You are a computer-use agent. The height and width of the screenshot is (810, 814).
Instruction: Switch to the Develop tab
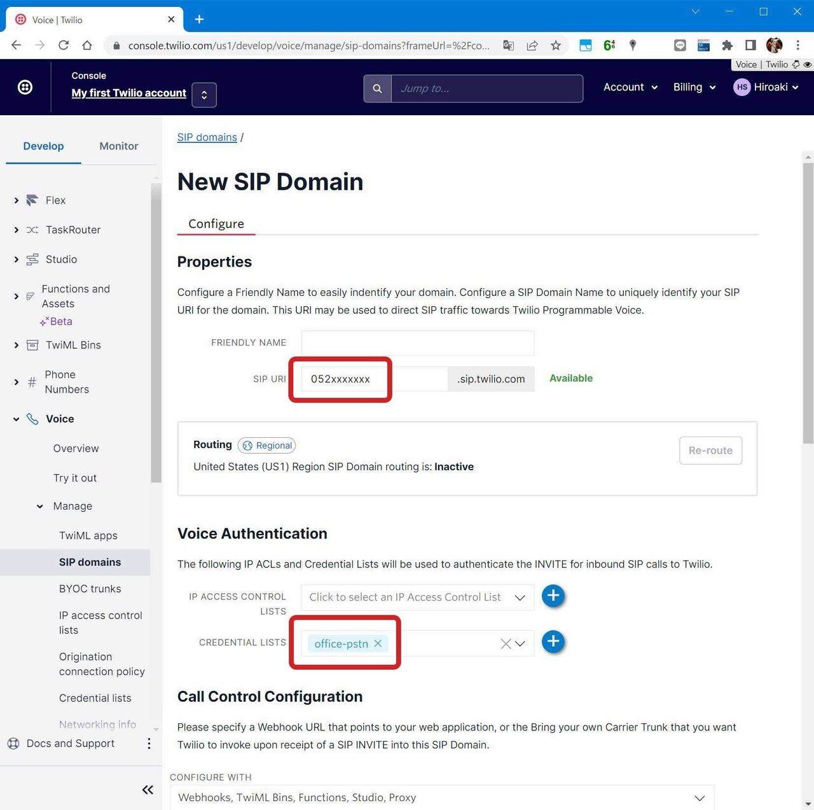(43, 146)
